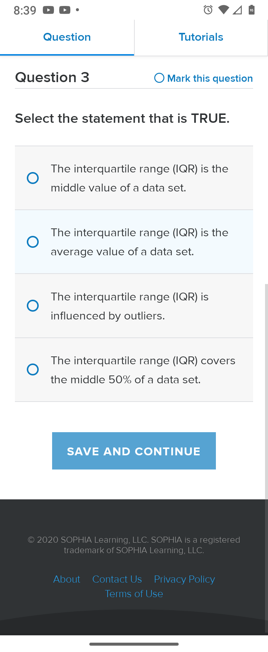The height and width of the screenshot is (652, 268).
Task: Switch to the Question tab
Action: (67, 37)
